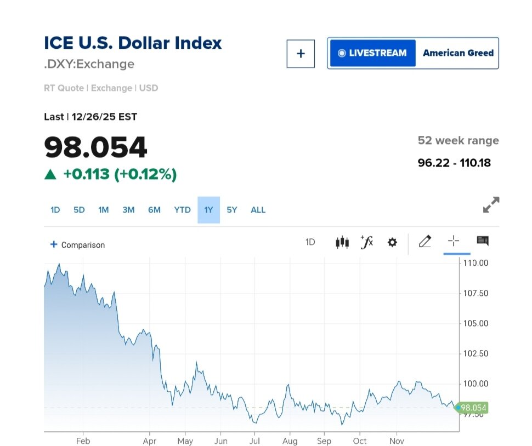The width and height of the screenshot is (532, 446).
Task: Open the American Greed link
Action: coord(458,53)
